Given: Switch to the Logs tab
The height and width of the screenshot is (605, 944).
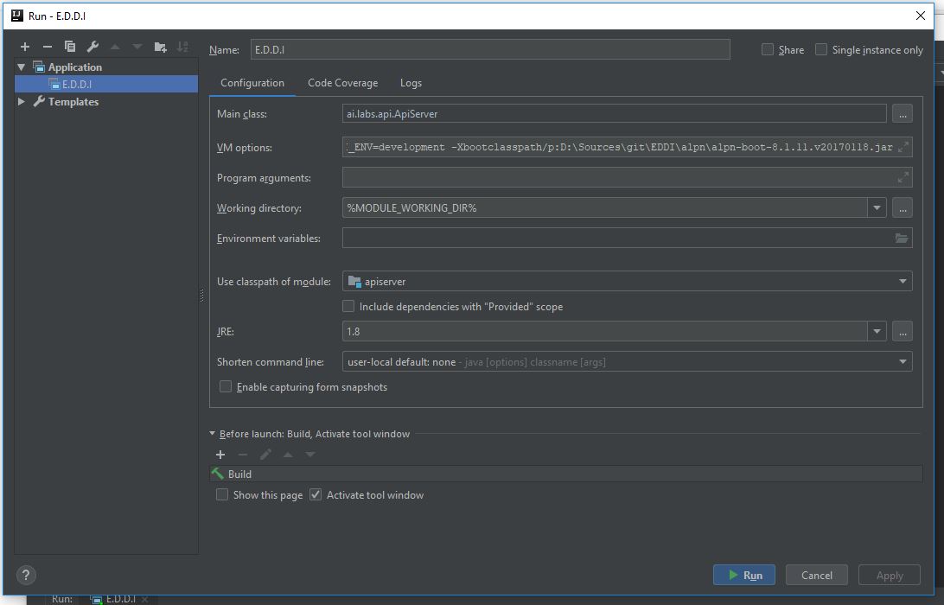Looking at the screenshot, I should pos(411,83).
